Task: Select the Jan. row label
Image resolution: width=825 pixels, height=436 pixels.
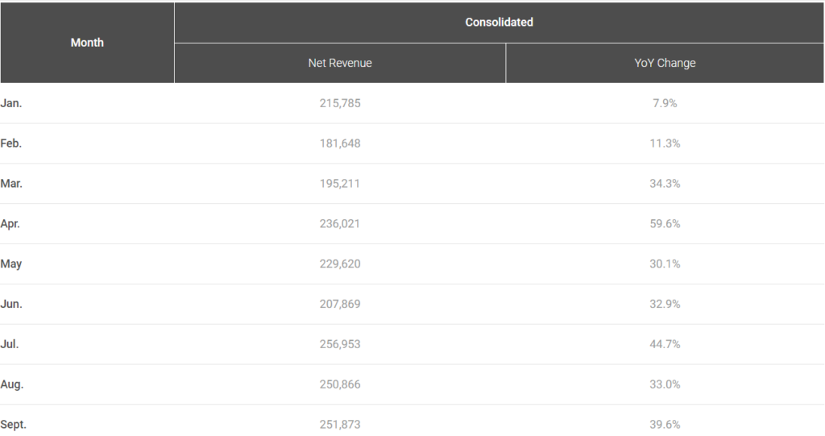Action: [12, 103]
